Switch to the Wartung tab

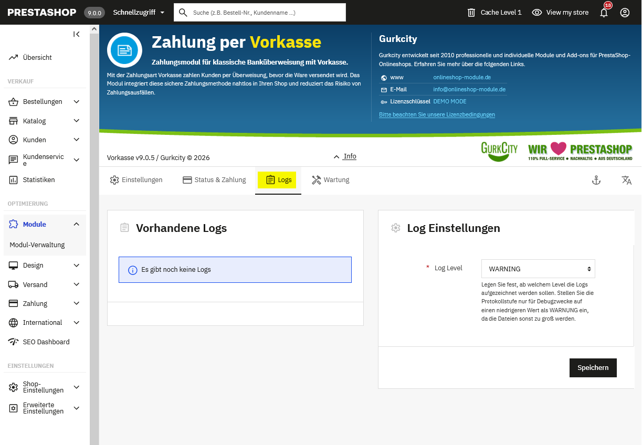pyautogui.click(x=330, y=180)
